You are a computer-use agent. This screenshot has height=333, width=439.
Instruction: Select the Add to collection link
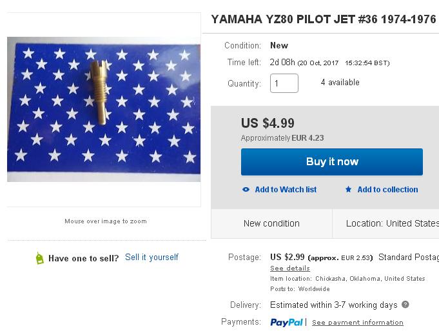(387, 190)
